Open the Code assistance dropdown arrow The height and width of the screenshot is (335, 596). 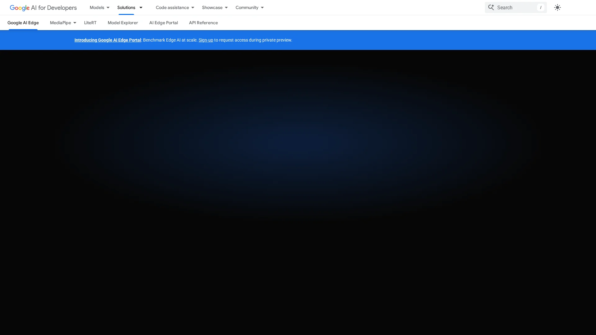pyautogui.click(x=193, y=7)
